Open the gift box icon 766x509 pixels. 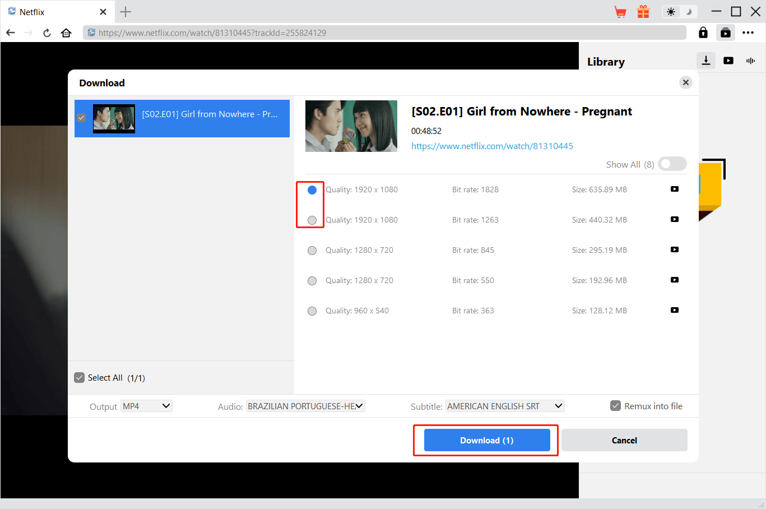click(x=643, y=12)
